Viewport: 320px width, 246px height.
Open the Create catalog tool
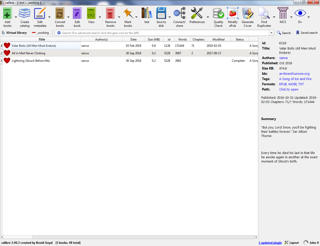pyautogui.click(x=25, y=13)
